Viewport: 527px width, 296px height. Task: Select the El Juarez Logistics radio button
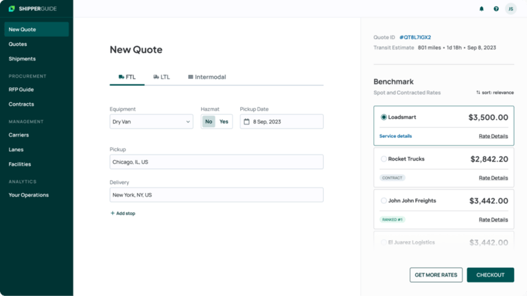coord(384,242)
